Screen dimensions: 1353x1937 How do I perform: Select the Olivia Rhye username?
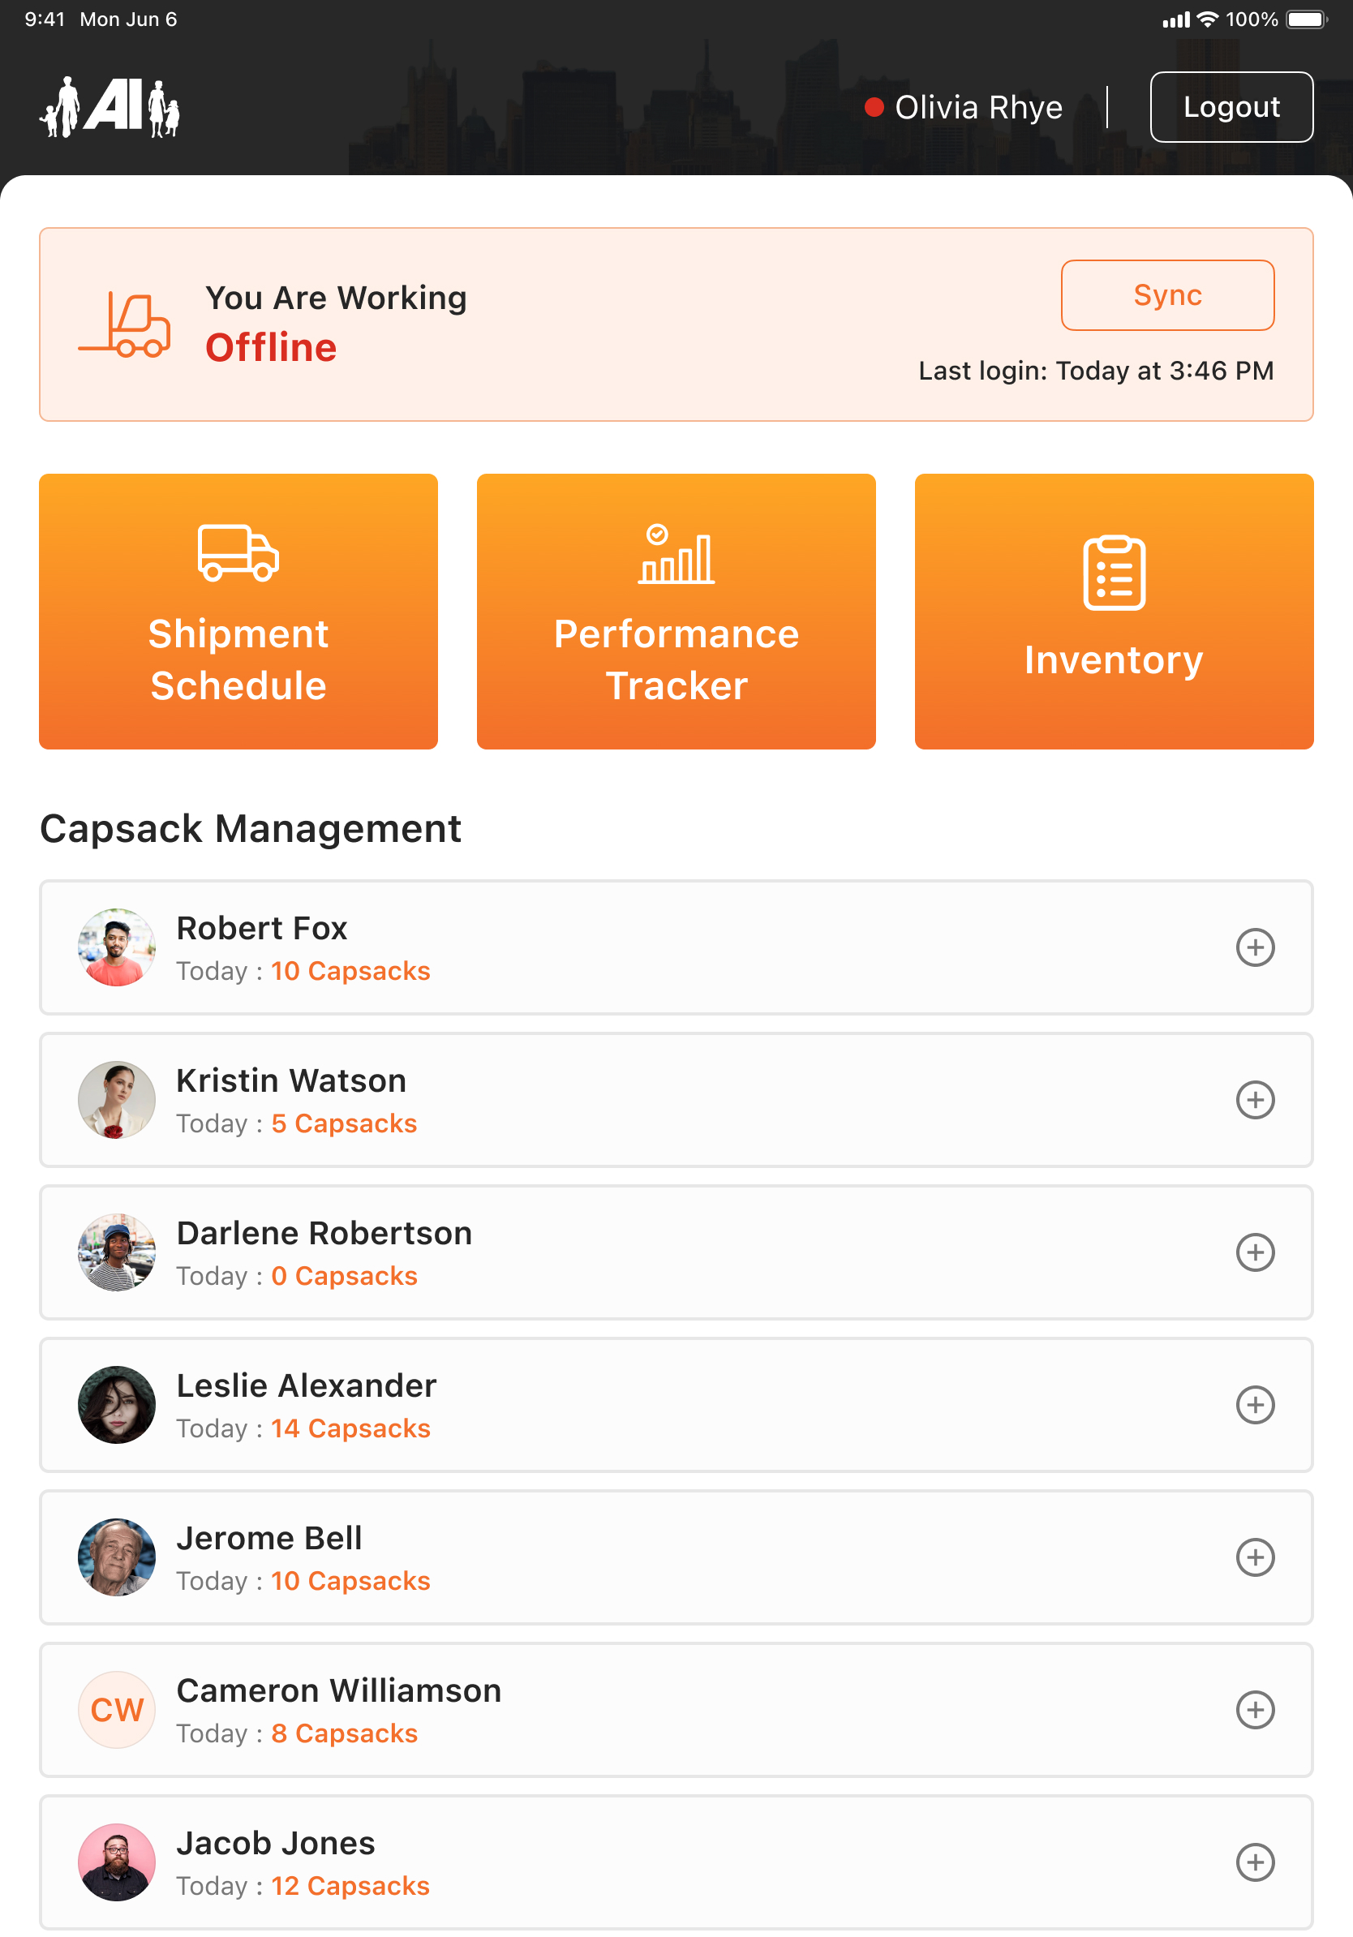978,107
